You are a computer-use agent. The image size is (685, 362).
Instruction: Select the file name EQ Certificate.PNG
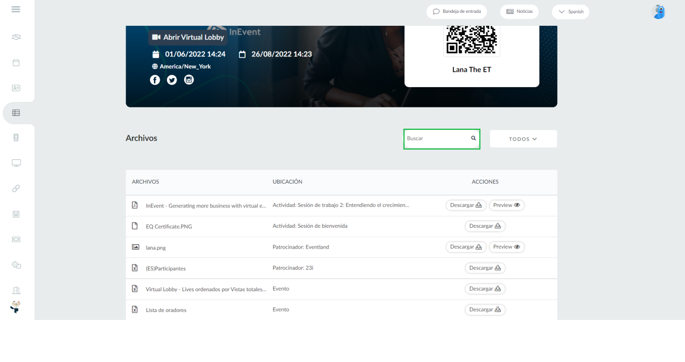click(169, 227)
